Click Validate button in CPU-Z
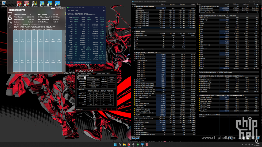The height and width of the screenshot is (147, 262). click(x=101, y=109)
